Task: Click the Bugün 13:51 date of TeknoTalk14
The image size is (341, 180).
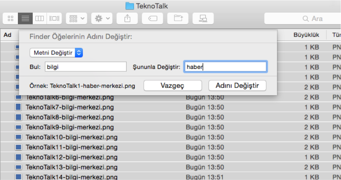Action: coord(205,177)
